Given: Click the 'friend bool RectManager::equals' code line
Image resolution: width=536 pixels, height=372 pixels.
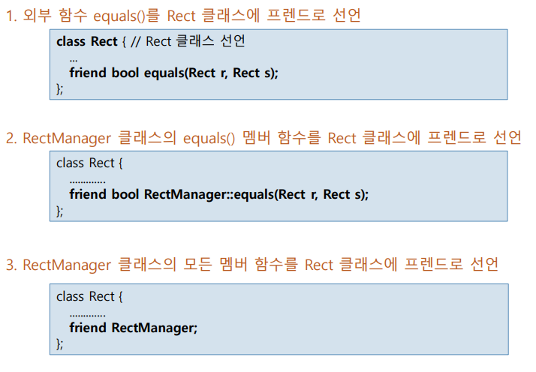Looking at the screenshot, I should 218,194.
